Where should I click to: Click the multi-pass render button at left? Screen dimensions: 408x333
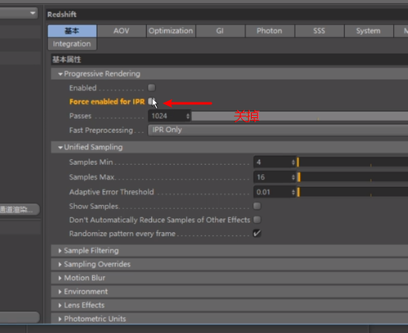(20, 209)
